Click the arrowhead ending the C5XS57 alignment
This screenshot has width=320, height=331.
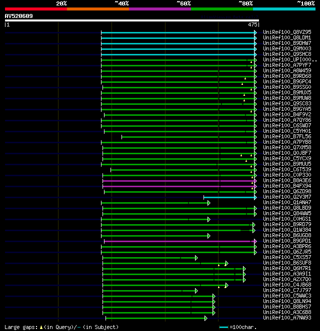click(x=196, y=258)
